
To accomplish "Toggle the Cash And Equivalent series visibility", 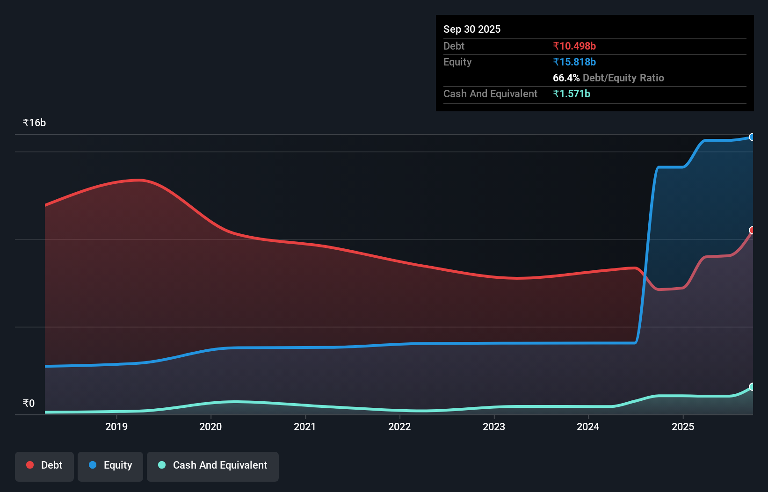I will [213, 466].
